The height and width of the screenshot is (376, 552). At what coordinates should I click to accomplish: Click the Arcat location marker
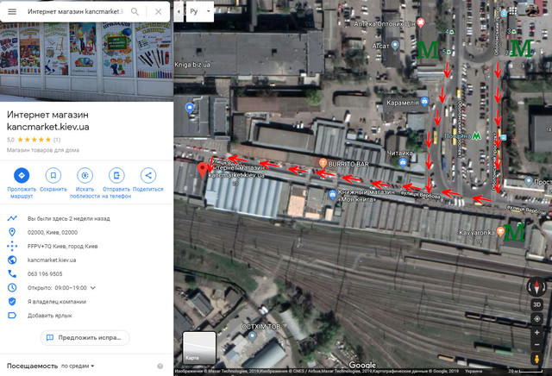pos(395,45)
